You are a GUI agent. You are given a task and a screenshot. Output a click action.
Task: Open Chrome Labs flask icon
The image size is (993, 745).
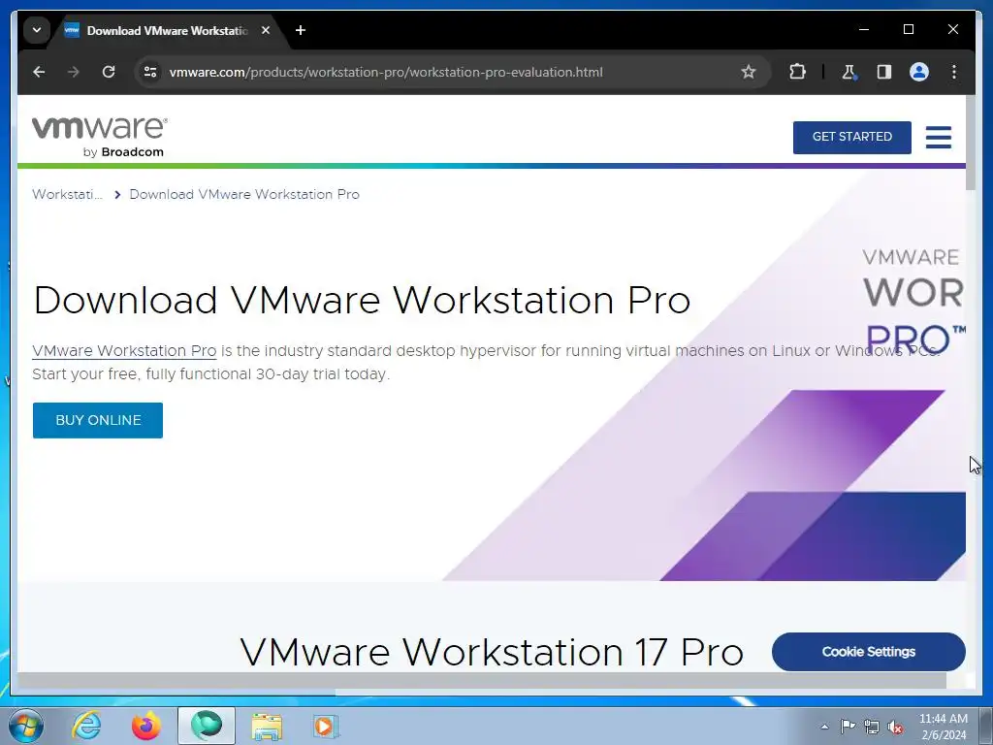849,72
